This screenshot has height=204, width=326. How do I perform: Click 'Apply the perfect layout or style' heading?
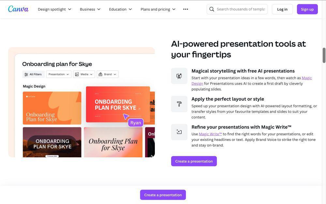point(228,99)
